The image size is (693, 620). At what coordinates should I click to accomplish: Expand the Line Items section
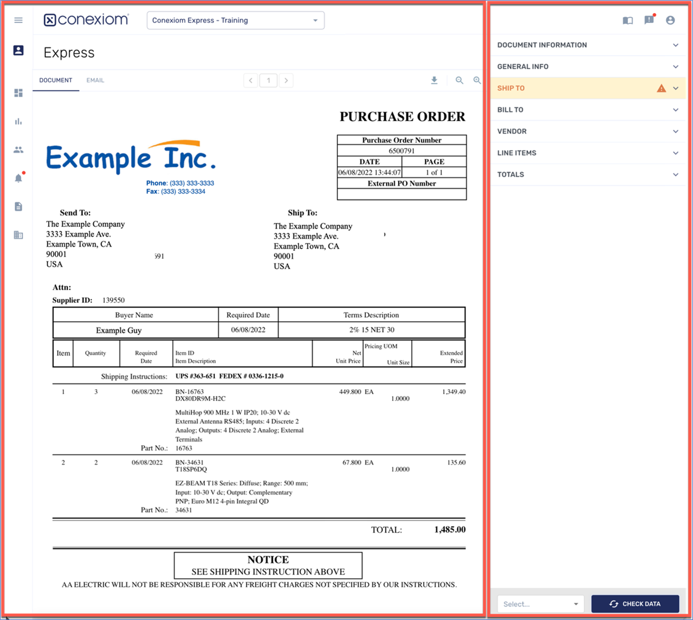click(588, 153)
